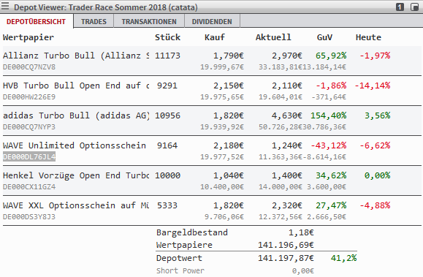Image resolution: width=423 pixels, height=277 pixels.
Task: Select the Henkel Vorzüge Open End Turbo security
Action: [76, 175]
